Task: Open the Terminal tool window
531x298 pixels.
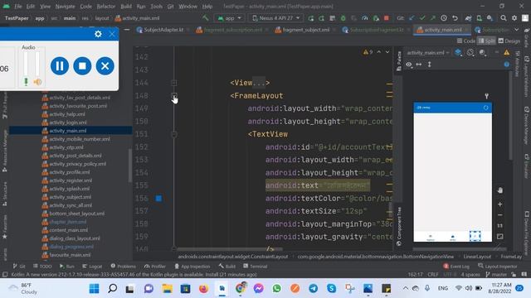Action: 255,267
